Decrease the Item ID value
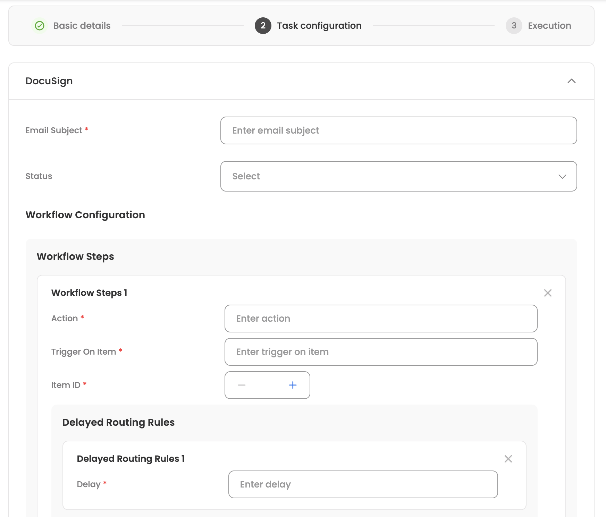The width and height of the screenshot is (606, 517). [x=242, y=385]
